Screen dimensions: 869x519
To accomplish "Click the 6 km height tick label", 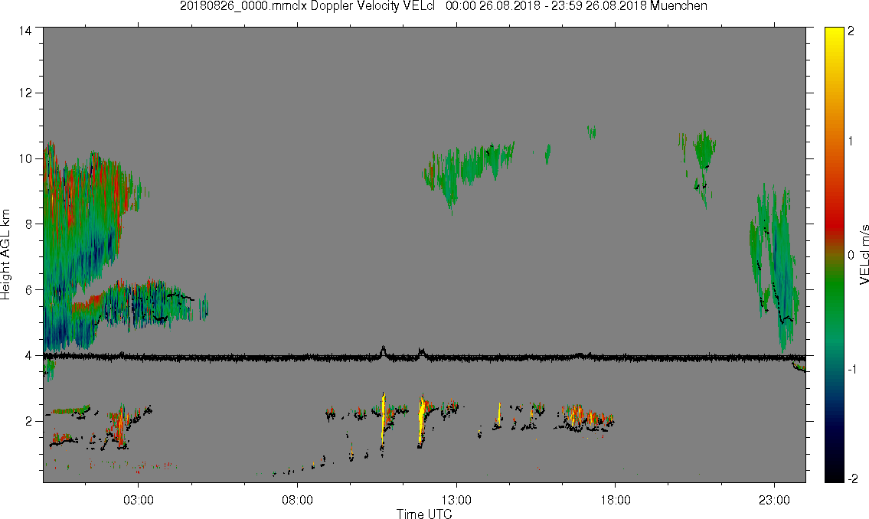I will point(28,289).
